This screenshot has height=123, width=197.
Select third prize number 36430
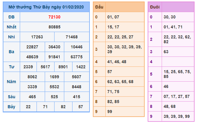click(x=54, y=47)
